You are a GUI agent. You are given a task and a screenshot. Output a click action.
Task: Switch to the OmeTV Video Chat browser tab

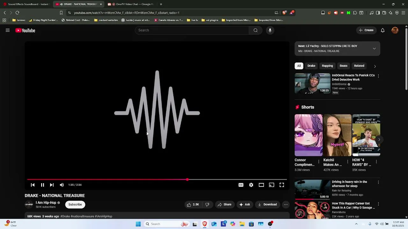coord(131,4)
